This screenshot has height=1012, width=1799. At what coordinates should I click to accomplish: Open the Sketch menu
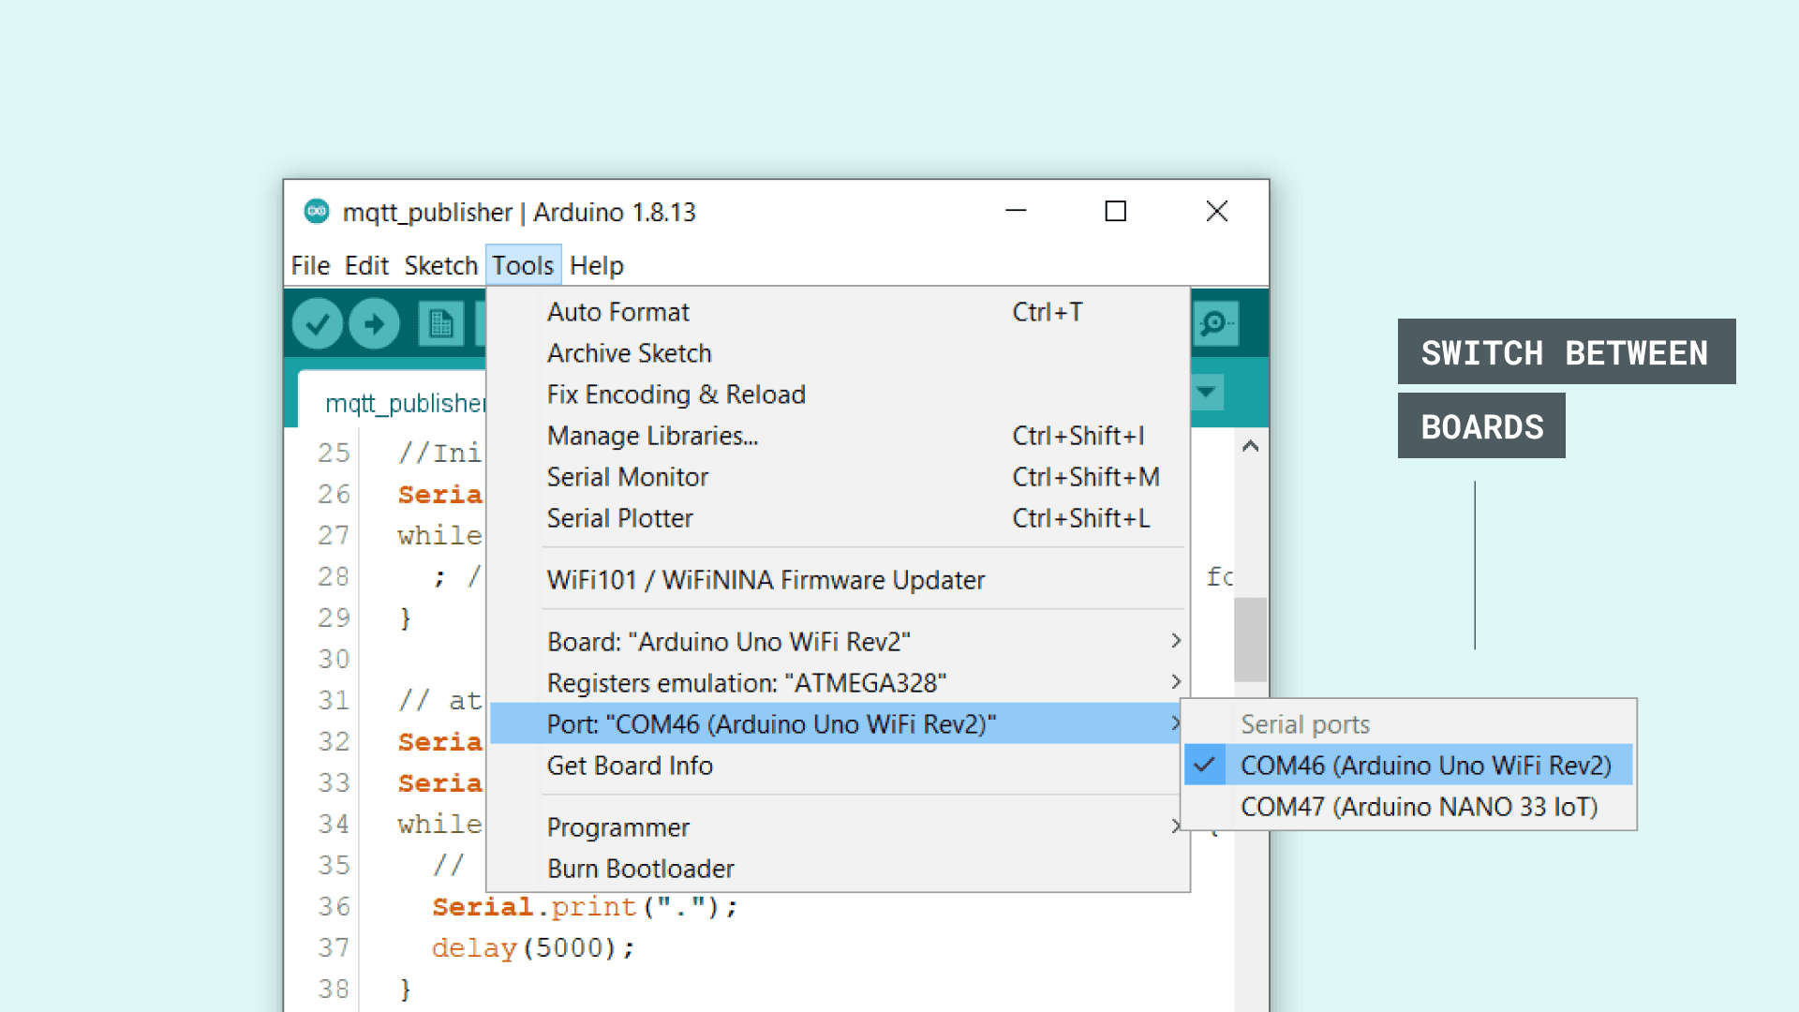click(440, 266)
